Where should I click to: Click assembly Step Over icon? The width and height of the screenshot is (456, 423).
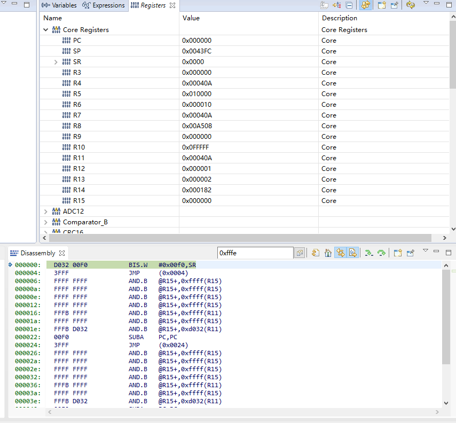pos(381,253)
